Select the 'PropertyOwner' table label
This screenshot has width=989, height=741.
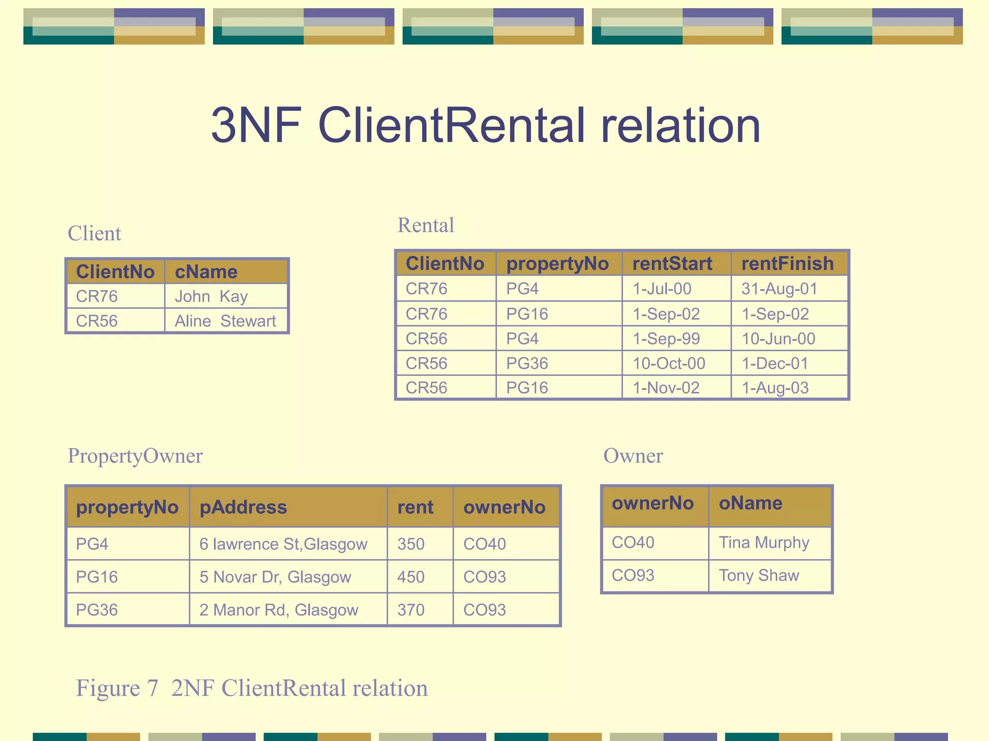tap(135, 456)
